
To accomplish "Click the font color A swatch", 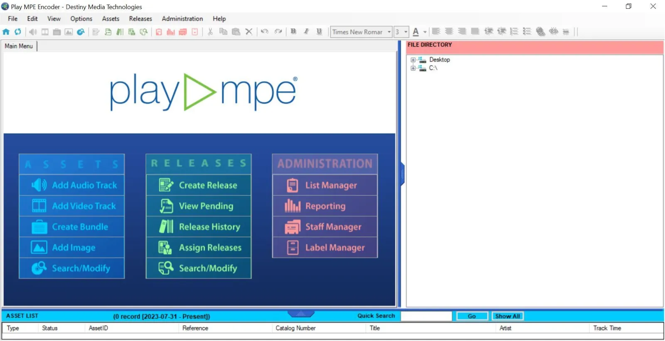I will click(x=416, y=32).
